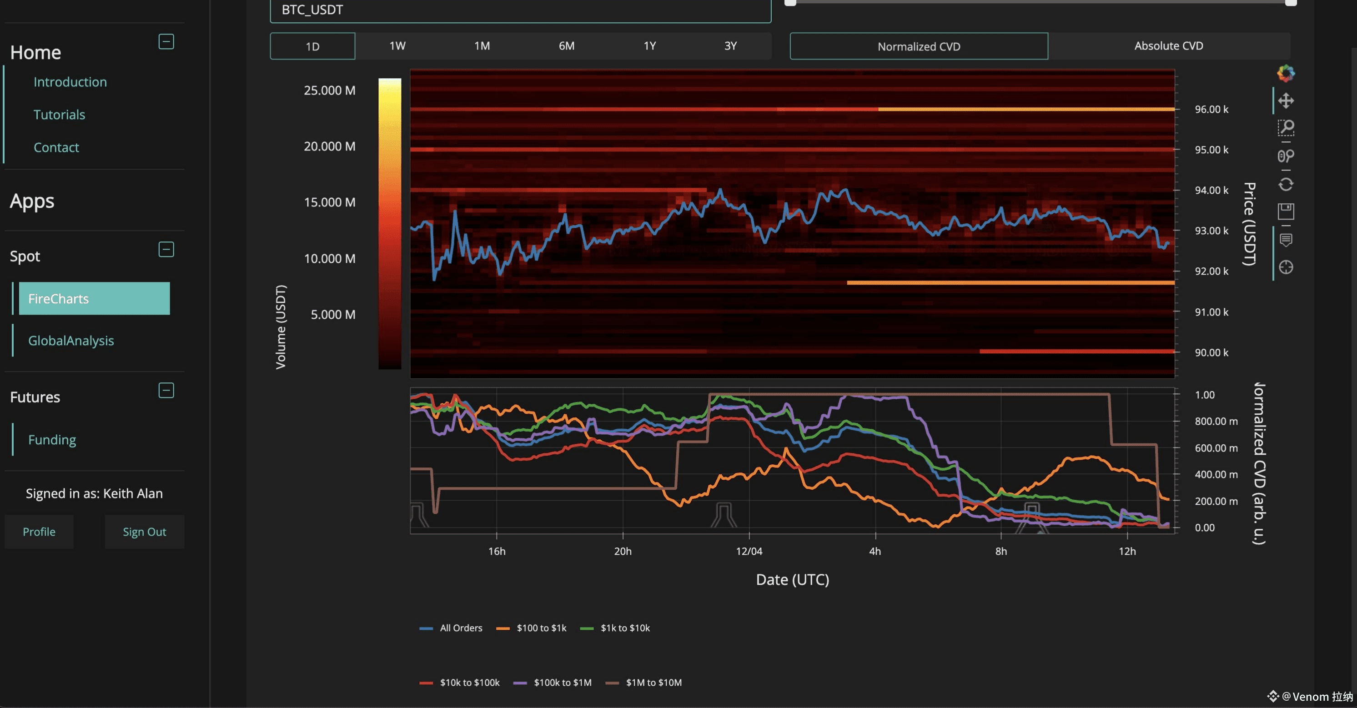Select the Pan tool
1357x708 pixels.
(1285, 100)
